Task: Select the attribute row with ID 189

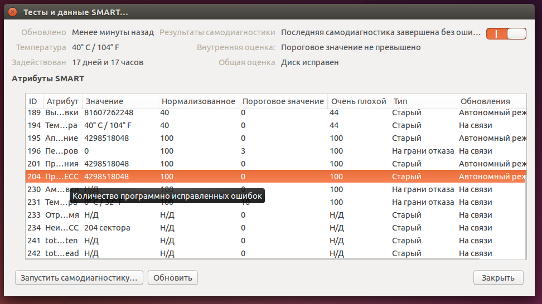Action: [x=223, y=112]
